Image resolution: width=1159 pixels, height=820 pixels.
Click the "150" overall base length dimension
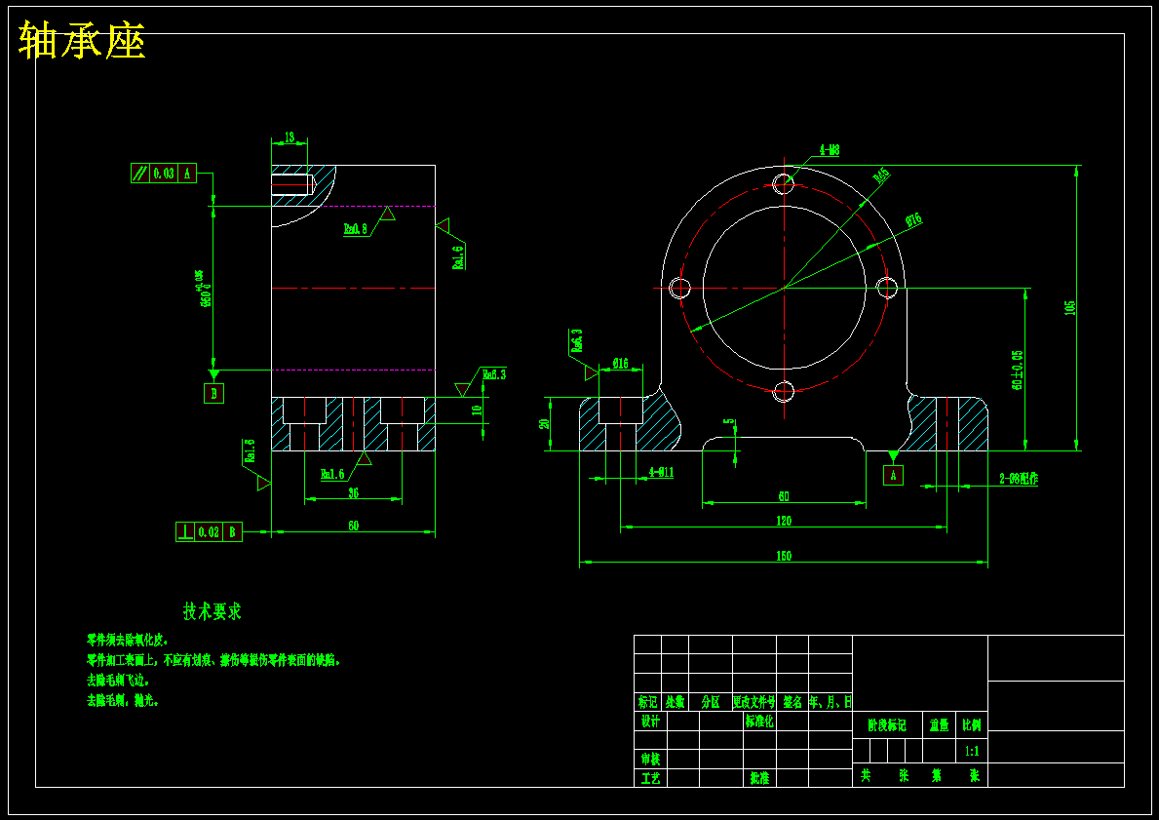tap(784, 556)
